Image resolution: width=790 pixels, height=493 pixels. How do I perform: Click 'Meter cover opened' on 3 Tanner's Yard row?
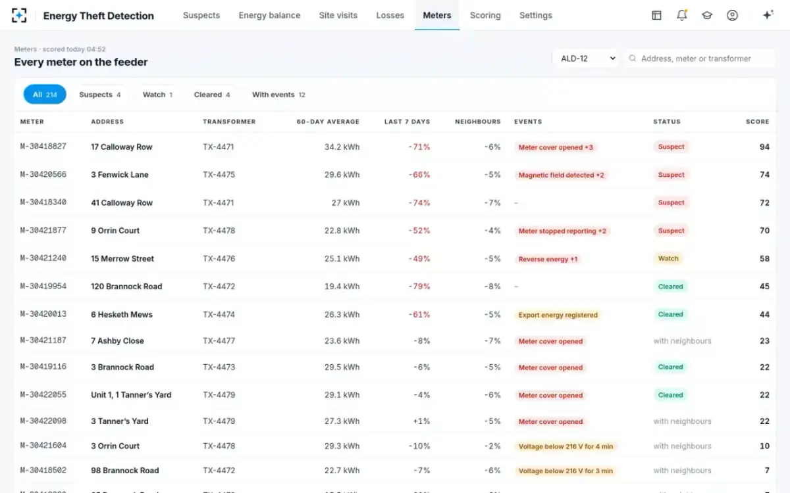550,422
